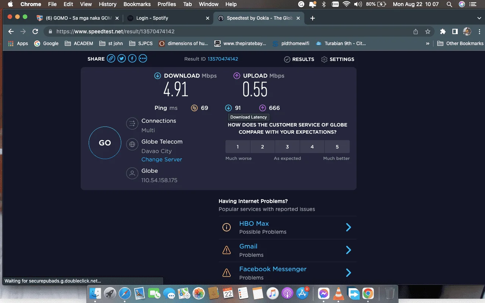Rate Globe customer service 3 (As expected)
485x303 pixels.
[x=287, y=147]
